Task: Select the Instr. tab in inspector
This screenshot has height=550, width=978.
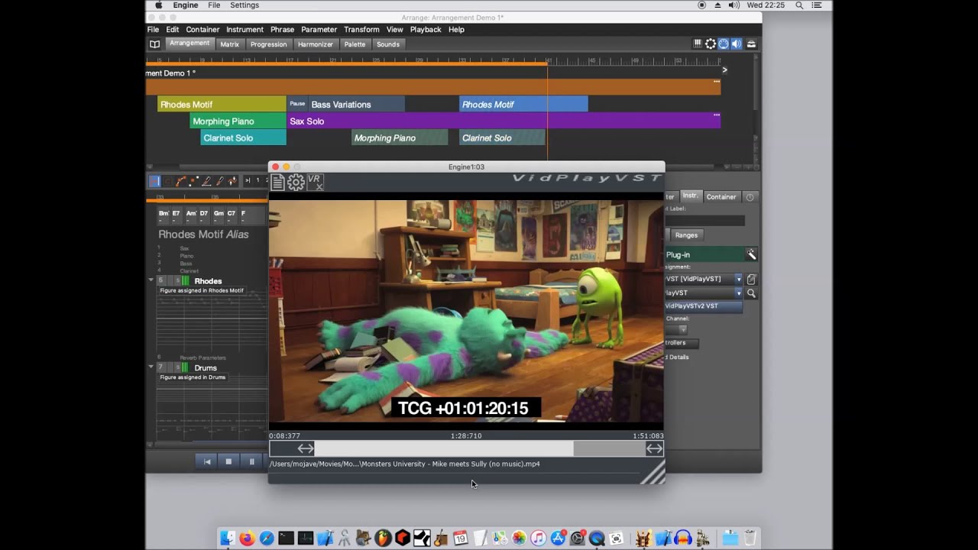Action: (x=690, y=196)
